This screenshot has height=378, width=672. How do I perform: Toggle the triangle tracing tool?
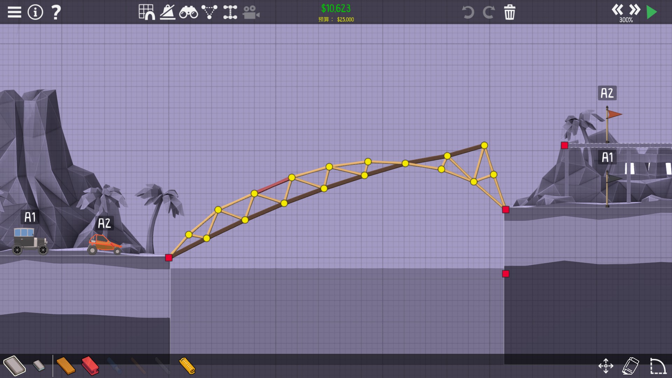209,12
